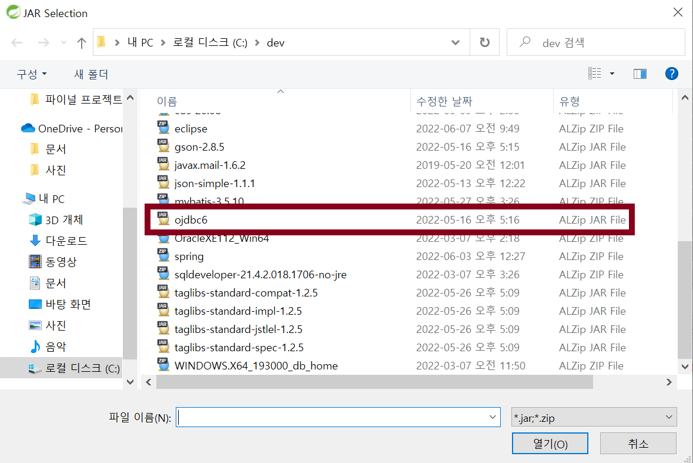The image size is (693, 463).
Task: Select OneDrive - Personal in the sidebar
Action: tap(72, 128)
